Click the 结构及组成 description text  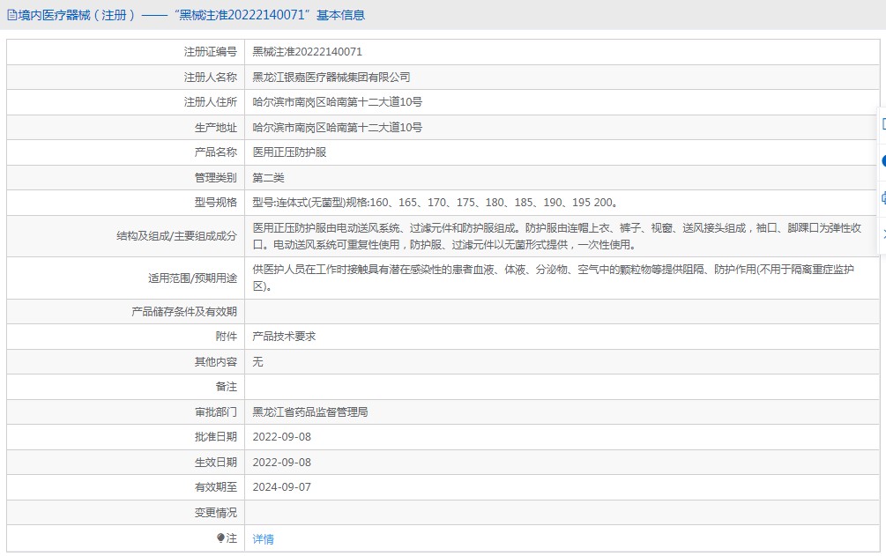pos(556,236)
